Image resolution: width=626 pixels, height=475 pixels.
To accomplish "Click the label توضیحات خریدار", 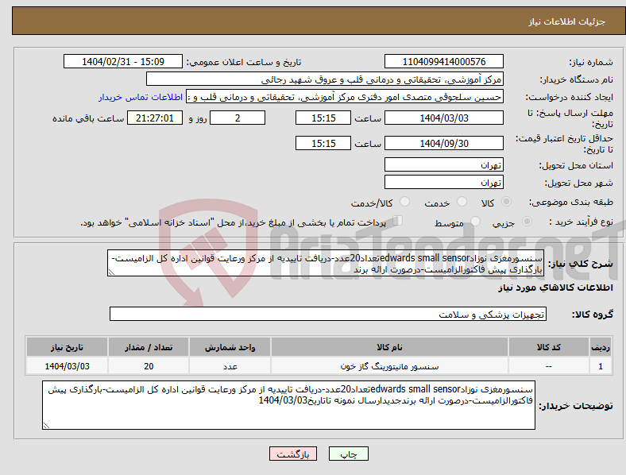I will 576,406.
